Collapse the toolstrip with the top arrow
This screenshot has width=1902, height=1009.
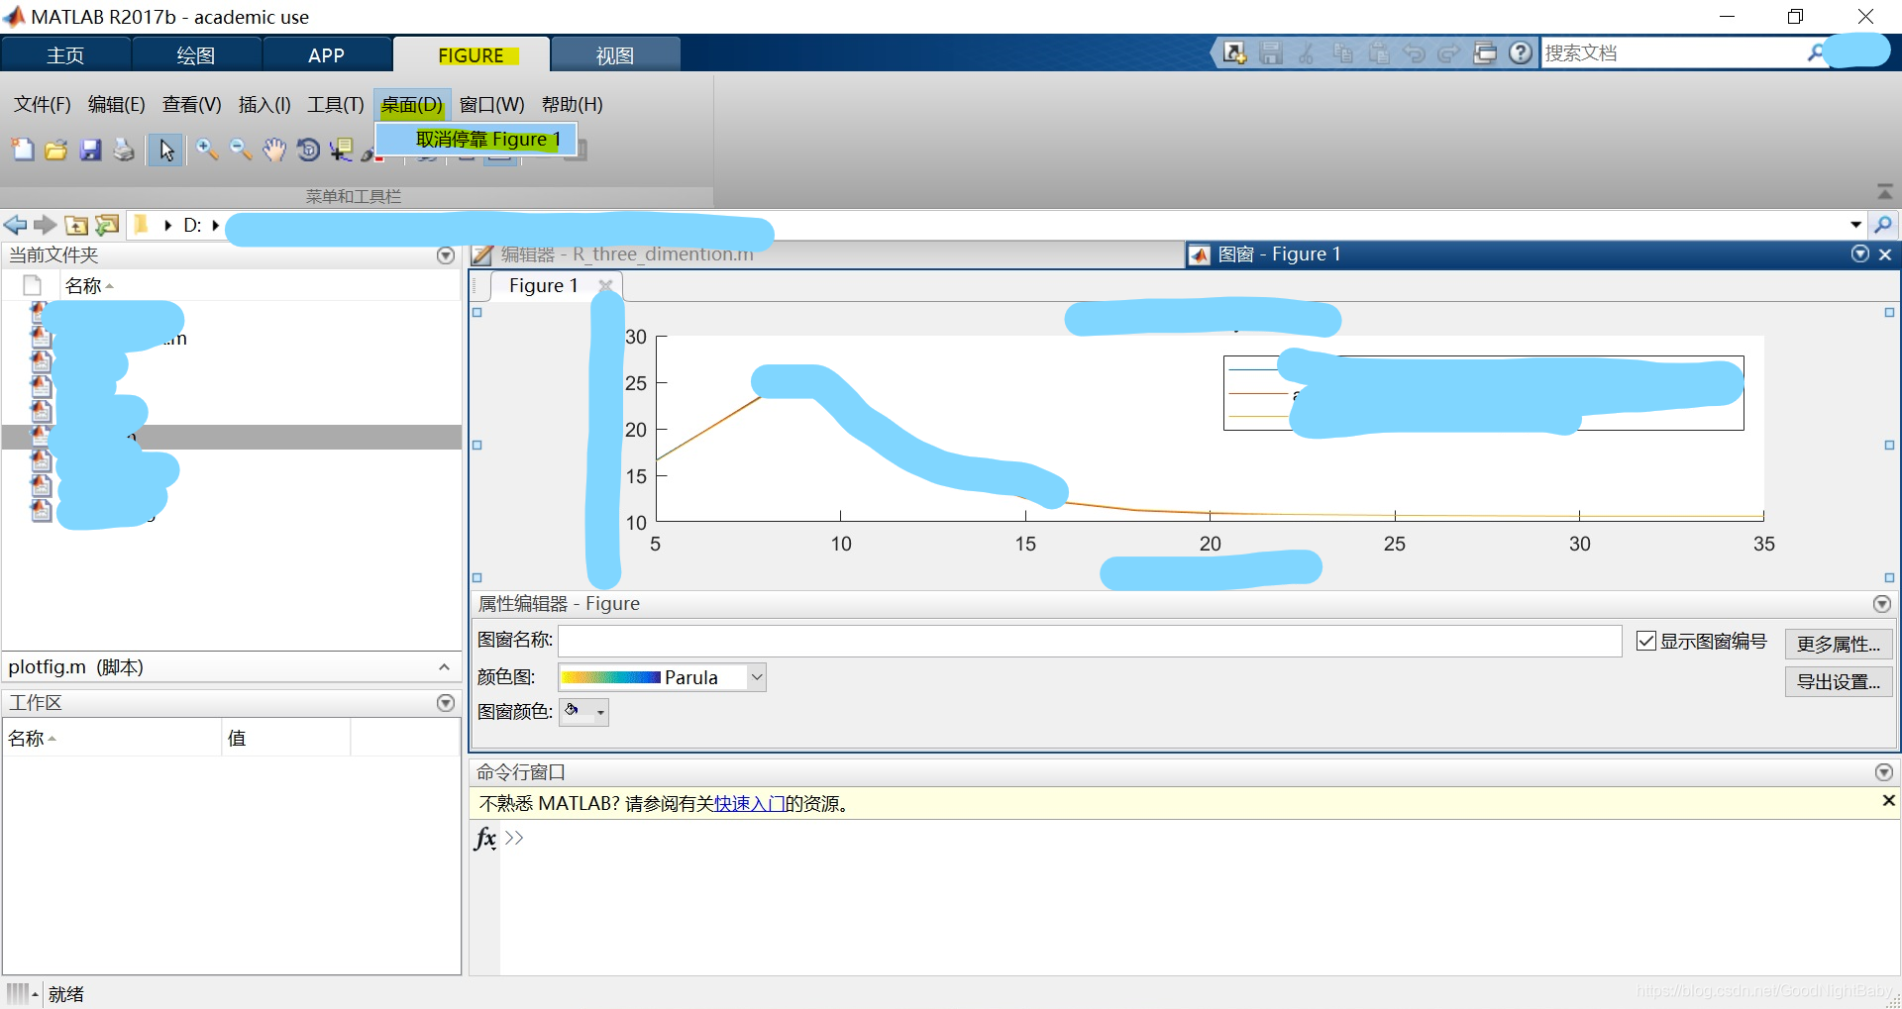tap(1884, 191)
